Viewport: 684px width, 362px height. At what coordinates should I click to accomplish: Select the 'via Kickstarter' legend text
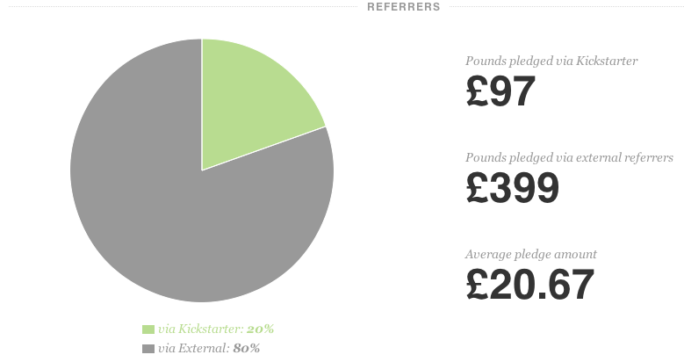201,329
